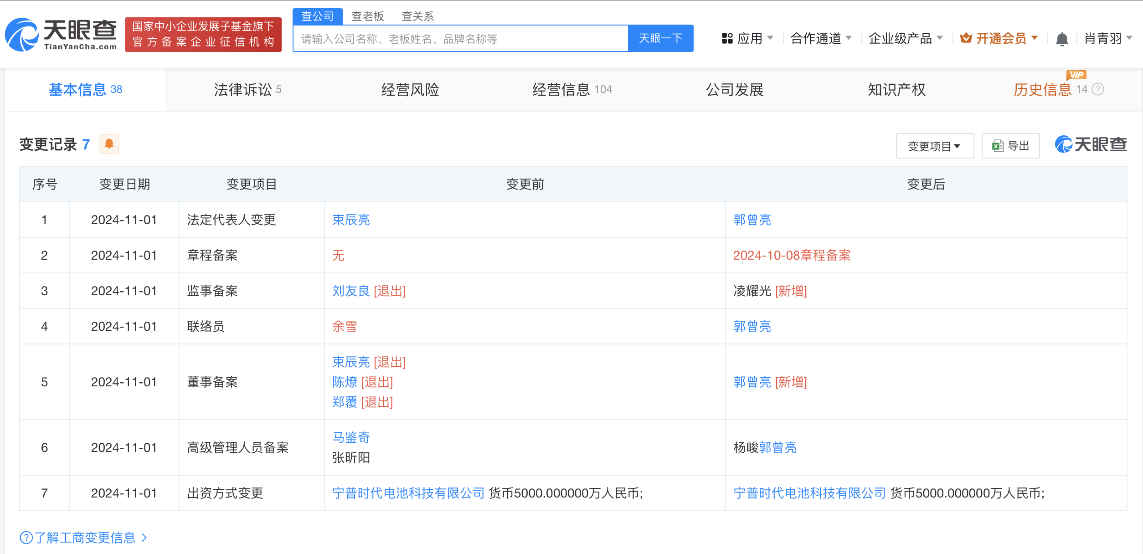Click the Excel icon on the 导出 button

pos(998,146)
